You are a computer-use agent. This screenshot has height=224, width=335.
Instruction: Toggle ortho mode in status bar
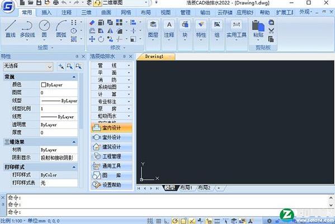(x=167, y=221)
